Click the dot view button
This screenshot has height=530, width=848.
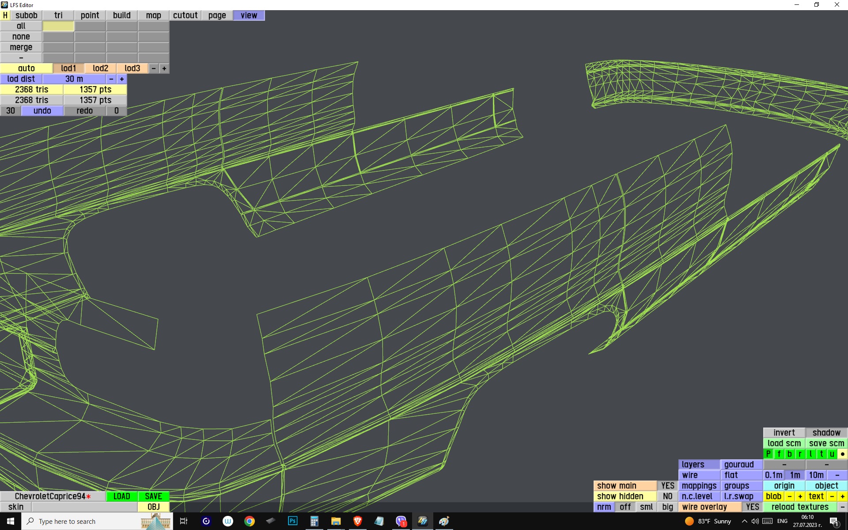(x=842, y=454)
